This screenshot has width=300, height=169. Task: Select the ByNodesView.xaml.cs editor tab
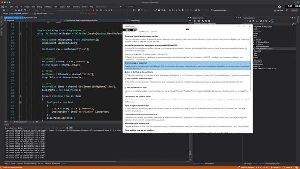(x=11, y=18)
